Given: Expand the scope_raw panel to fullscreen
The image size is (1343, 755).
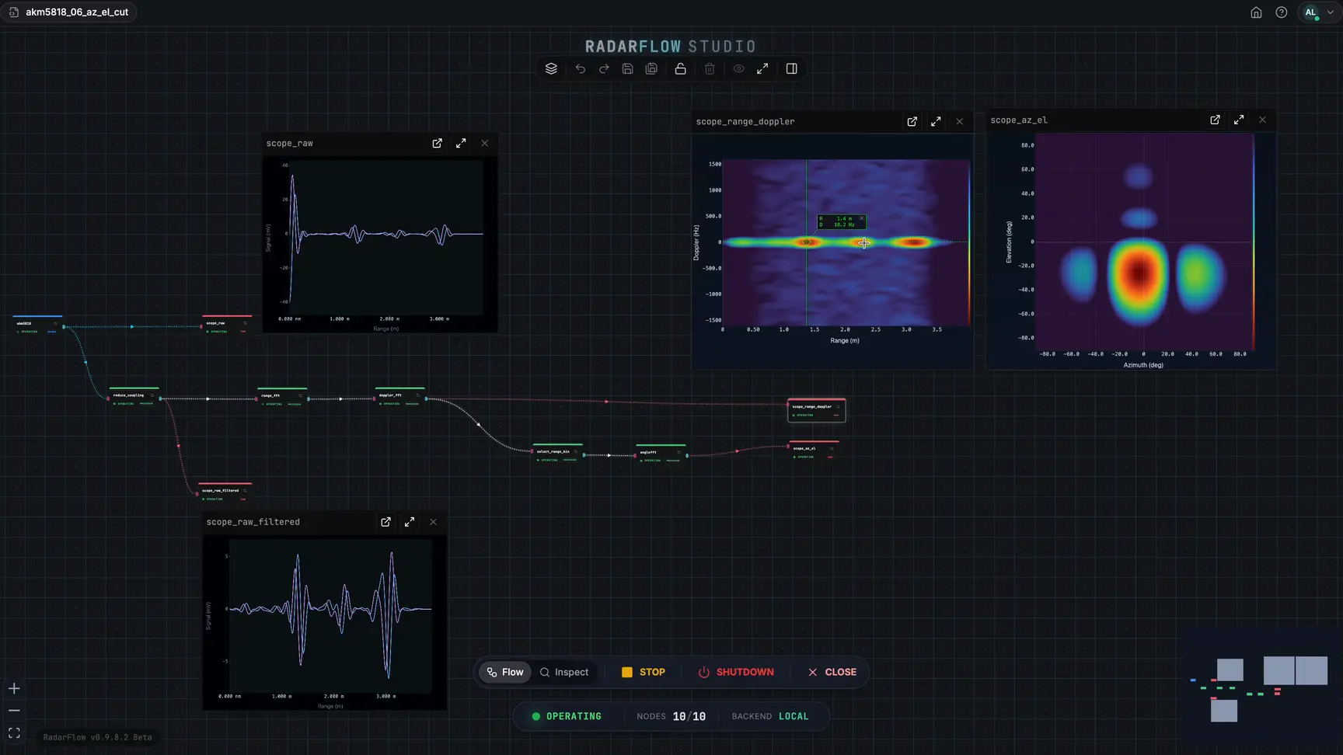Looking at the screenshot, I should pyautogui.click(x=461, y=143).
